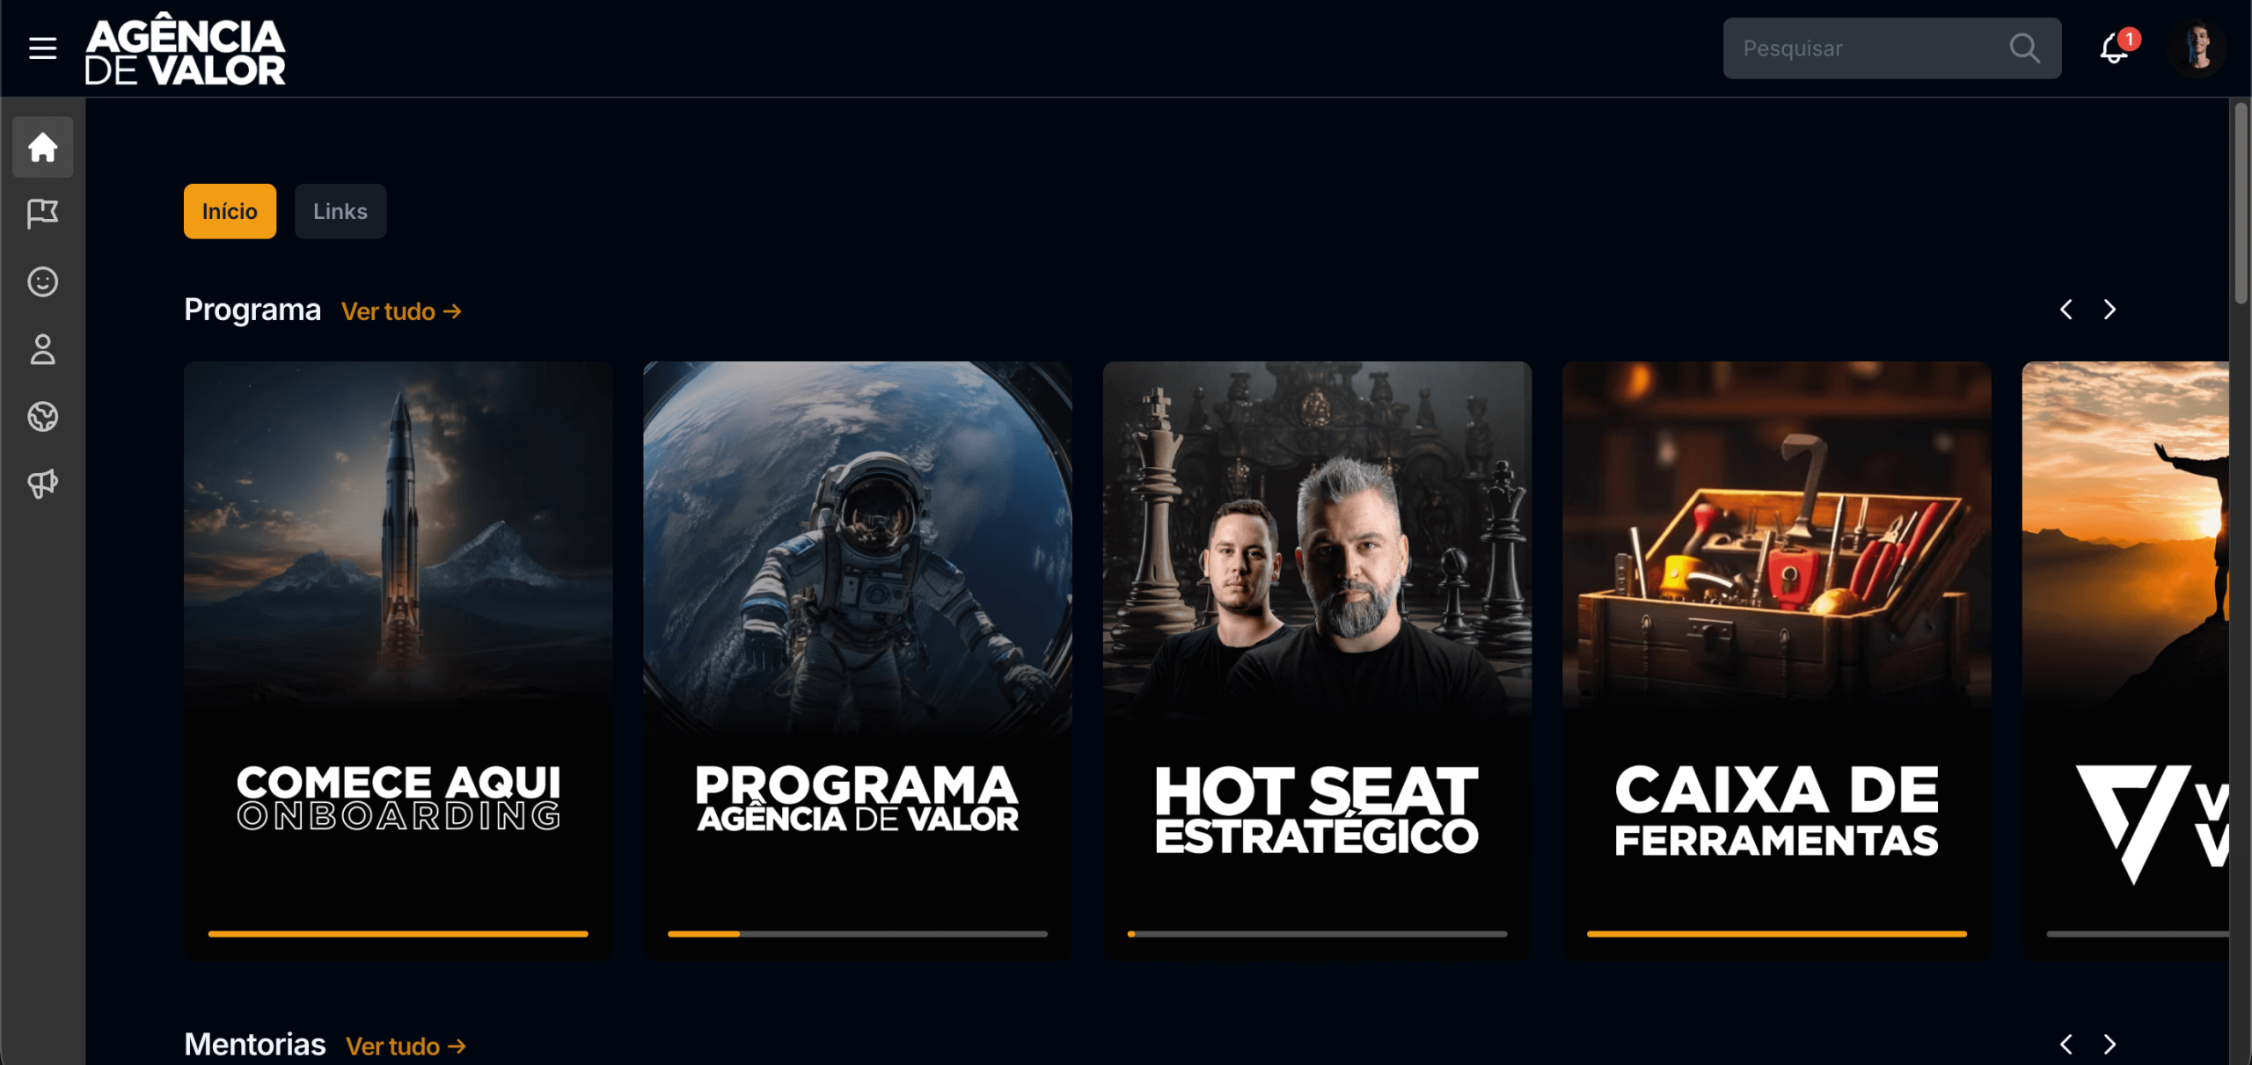
Task: Click Ver tudo next to Programa
Action: 401,311
